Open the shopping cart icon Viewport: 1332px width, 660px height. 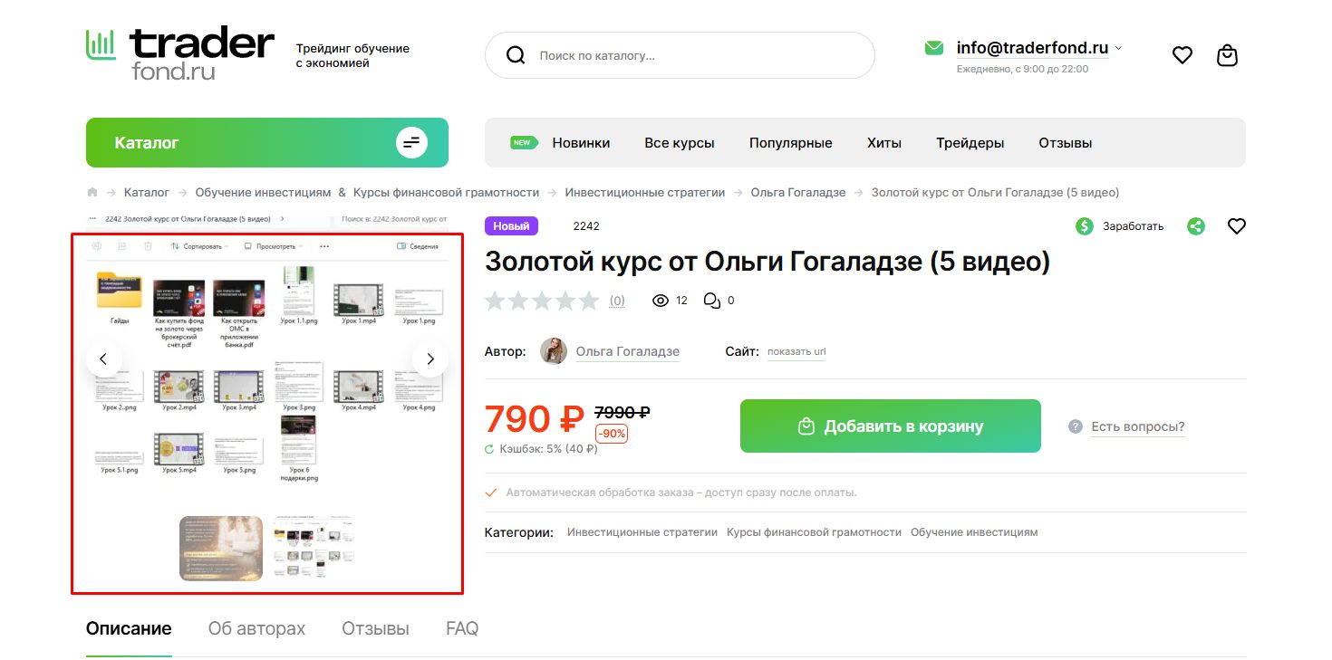(1227, 55)
